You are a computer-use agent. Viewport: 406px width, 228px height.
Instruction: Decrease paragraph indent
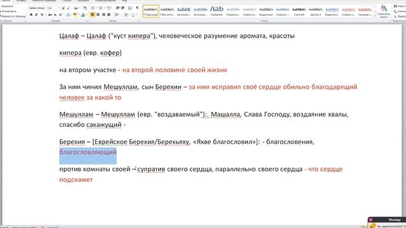(117, 8)
